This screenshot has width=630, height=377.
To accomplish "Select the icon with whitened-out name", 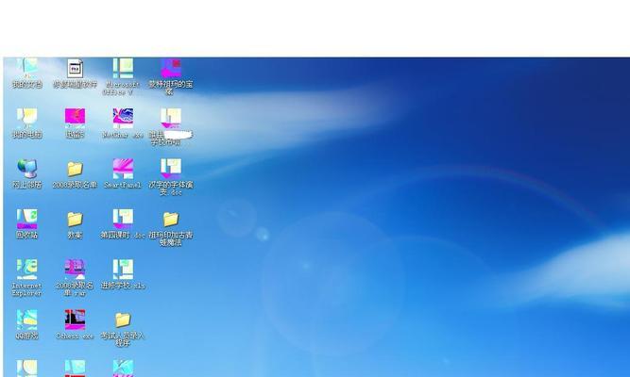I will [171, 126].
